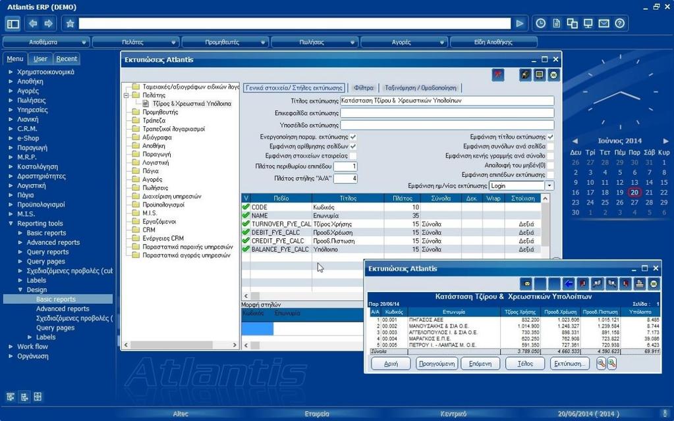The height and width of the screenshot is (421, 674).
Task: Open the Πωλήσεις dropdown menu
Action: tap(314, 42)
